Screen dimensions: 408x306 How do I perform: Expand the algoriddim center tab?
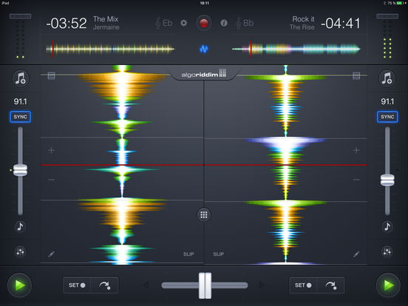(204, 74)
